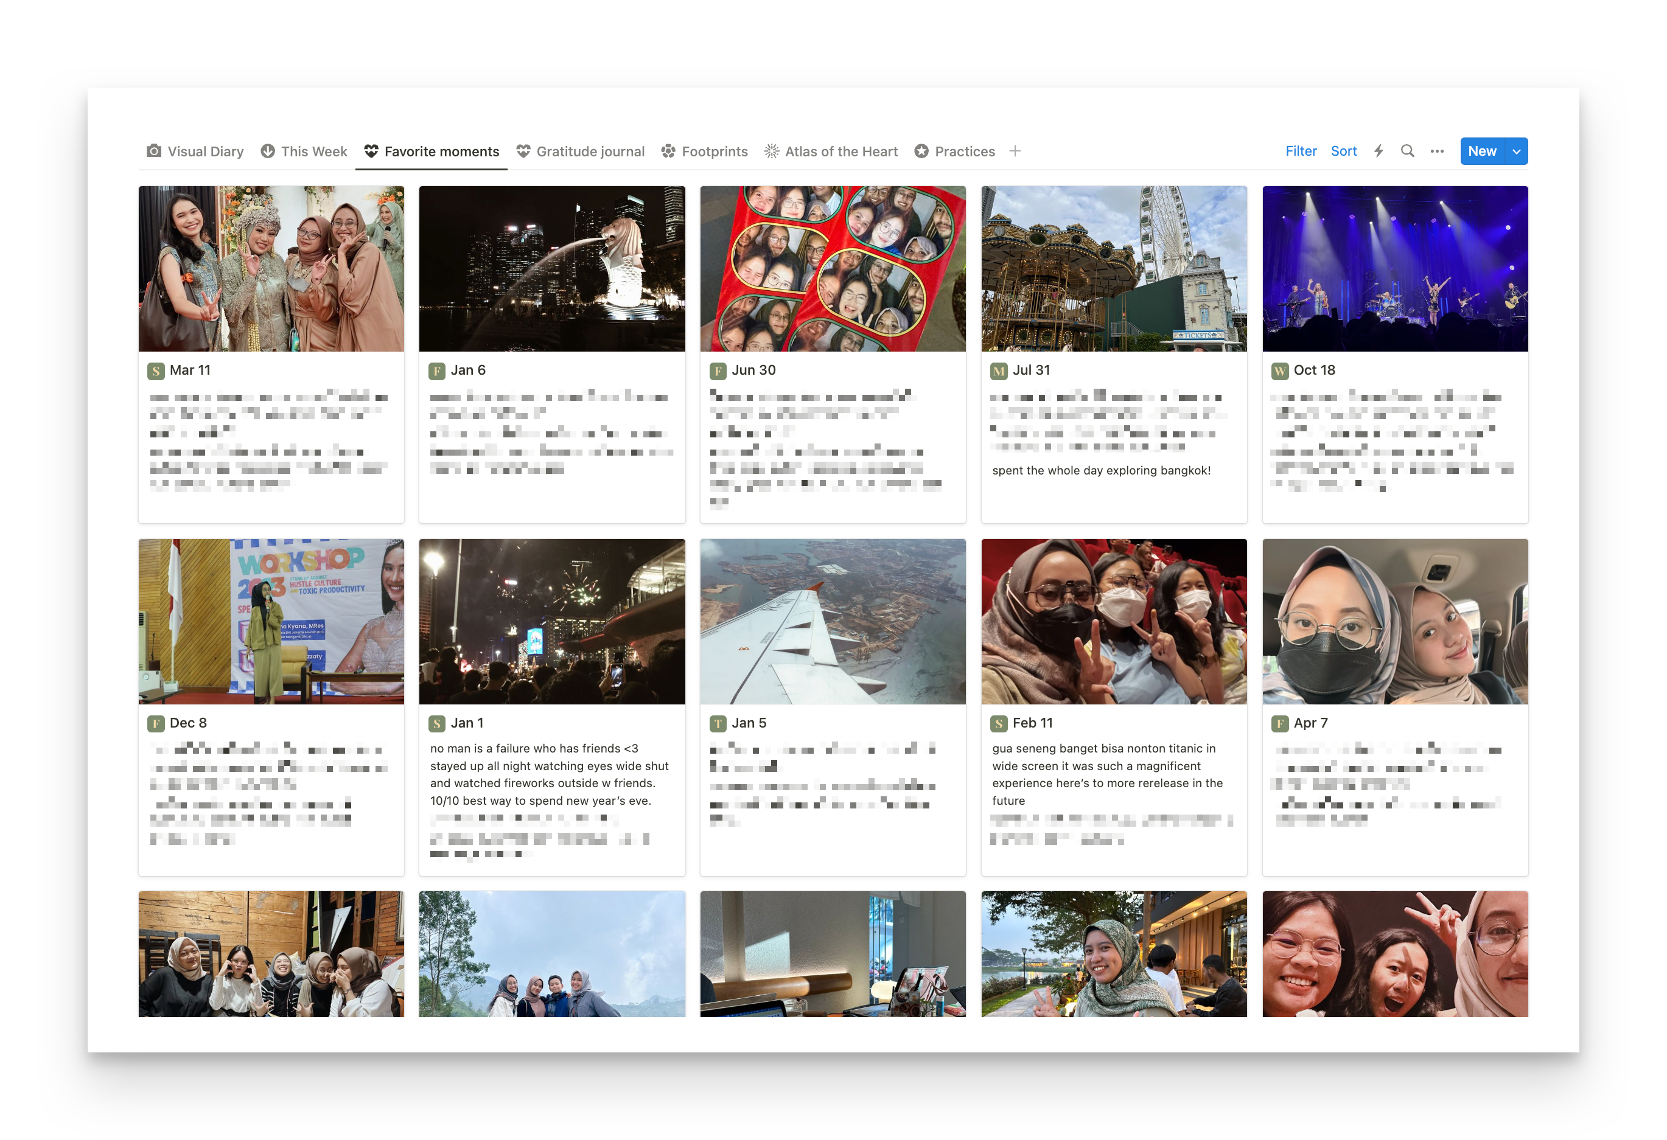Image resolution: width=1667 pixels, height=1140 pixels.
Task: Click text 'spent the whole day exploring bangkok!'
Action: [1101, 470]
